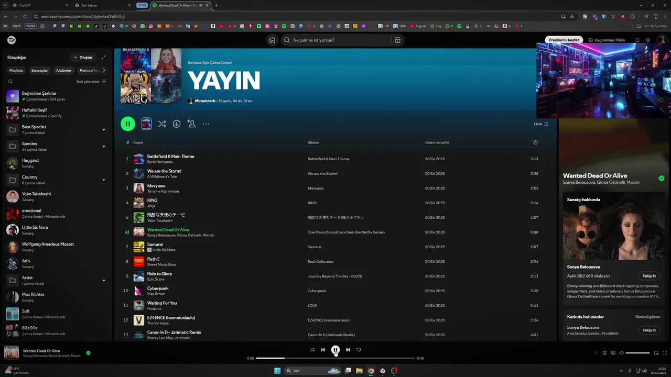
Task: Open Chrome from the taskbar
Action: pyautogui.click(x=371, y=371)
